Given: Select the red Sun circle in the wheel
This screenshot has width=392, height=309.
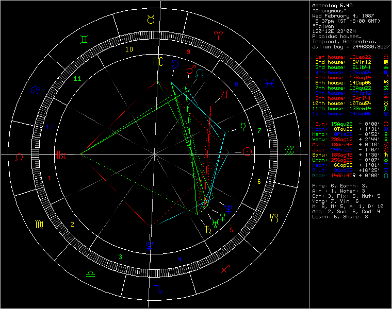Looking at the screenshot, I should pyautogui.click(x=247, y=152).
